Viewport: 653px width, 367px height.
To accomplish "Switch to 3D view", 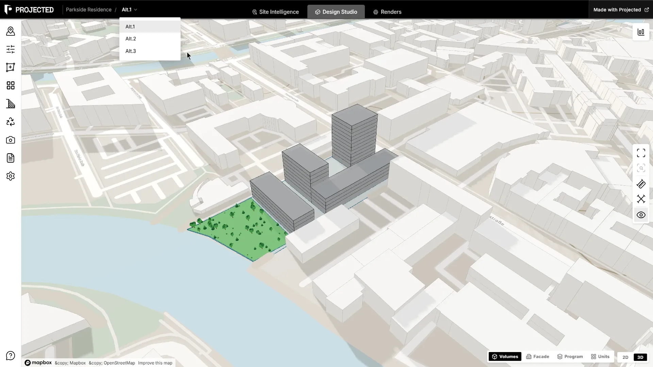I will [x=640, y=357].
